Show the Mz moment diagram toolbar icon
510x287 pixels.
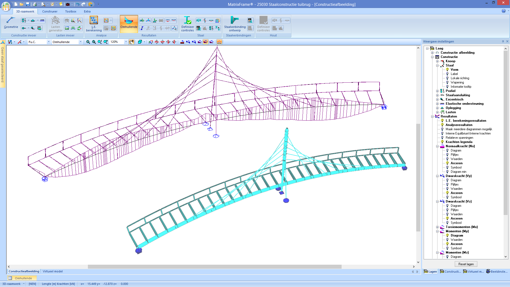[211, 42]
